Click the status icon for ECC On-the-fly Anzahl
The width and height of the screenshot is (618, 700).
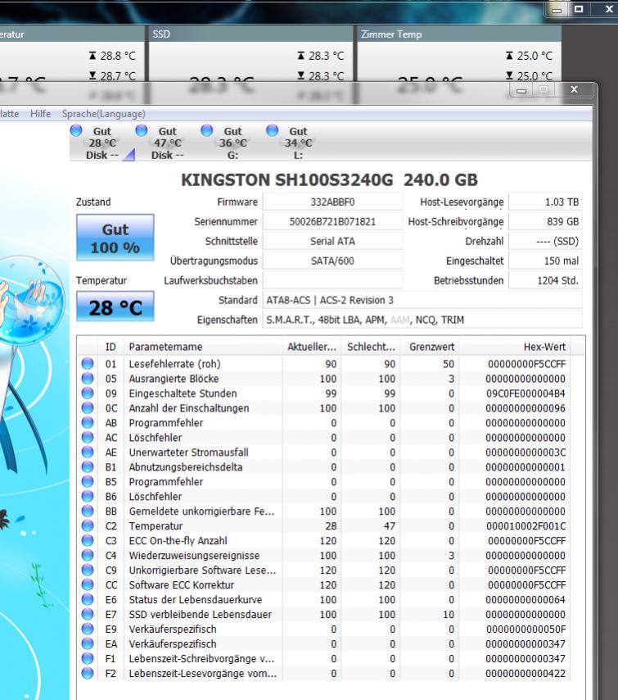(x=88, y=540)
